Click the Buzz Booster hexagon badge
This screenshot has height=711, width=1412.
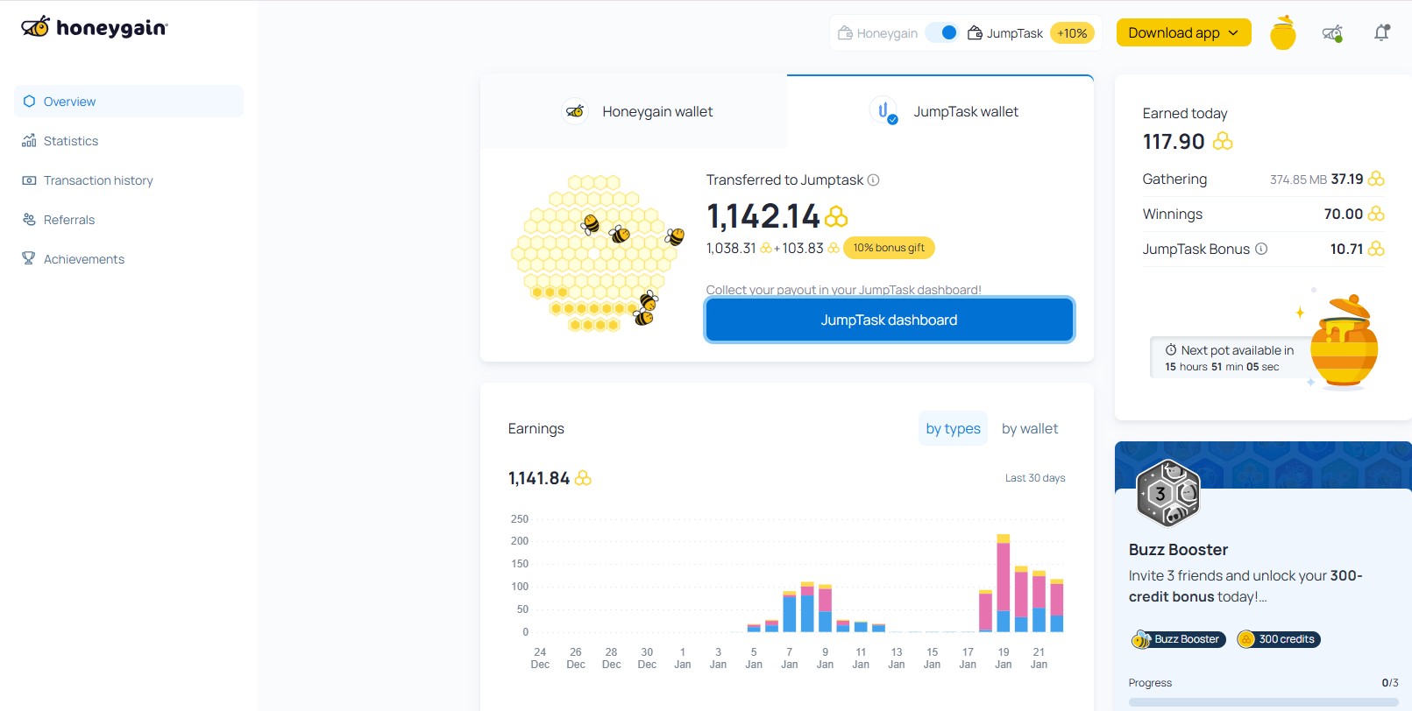click(x=1167, y=493)
